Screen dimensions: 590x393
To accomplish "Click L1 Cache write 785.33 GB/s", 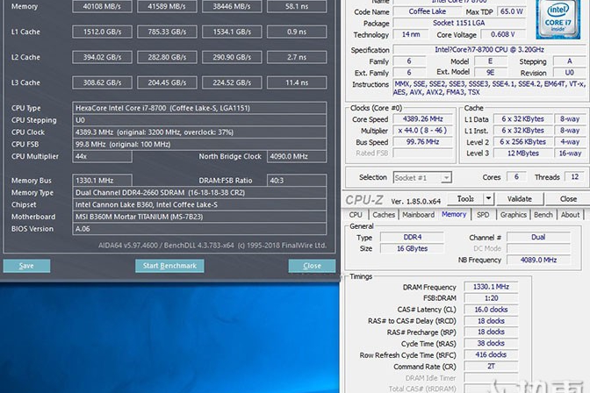I will point(167,32).
